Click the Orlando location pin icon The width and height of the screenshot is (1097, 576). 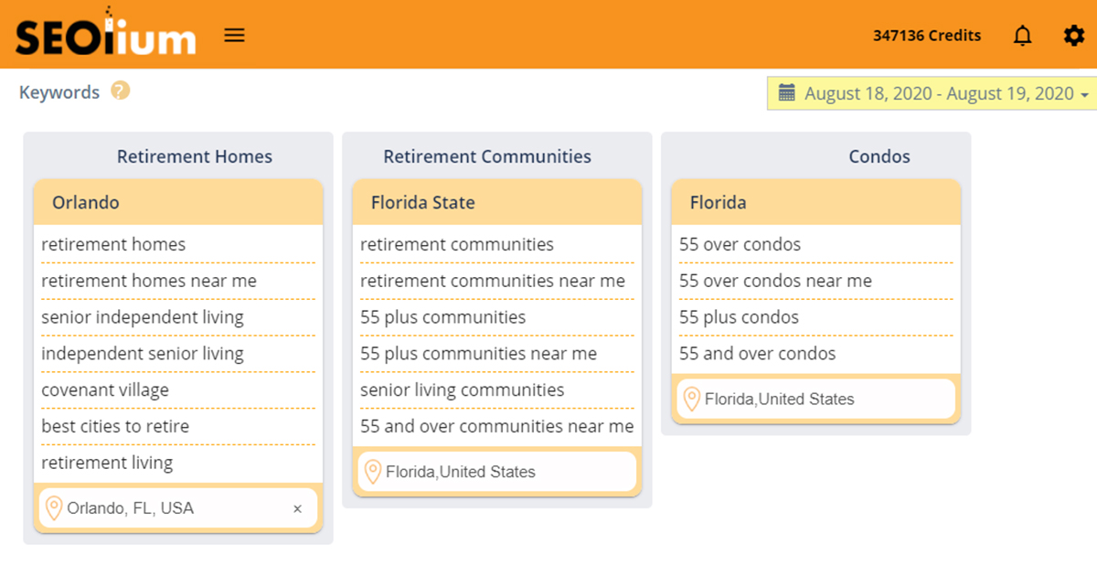54,508
